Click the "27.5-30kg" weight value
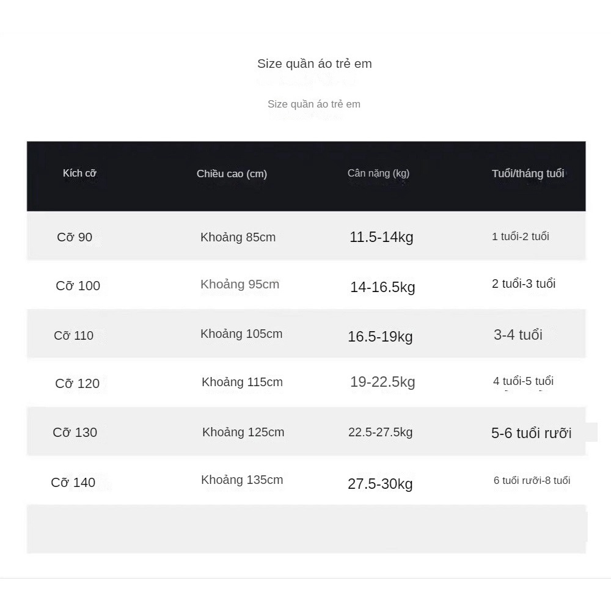This screenshot has height=611, width=611. click(x=380, y=484)
